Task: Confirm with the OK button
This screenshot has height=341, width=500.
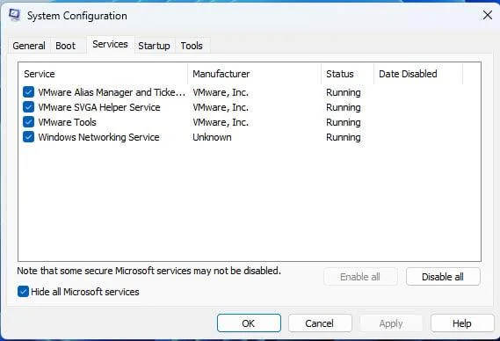Action: [x=249, y=323]
